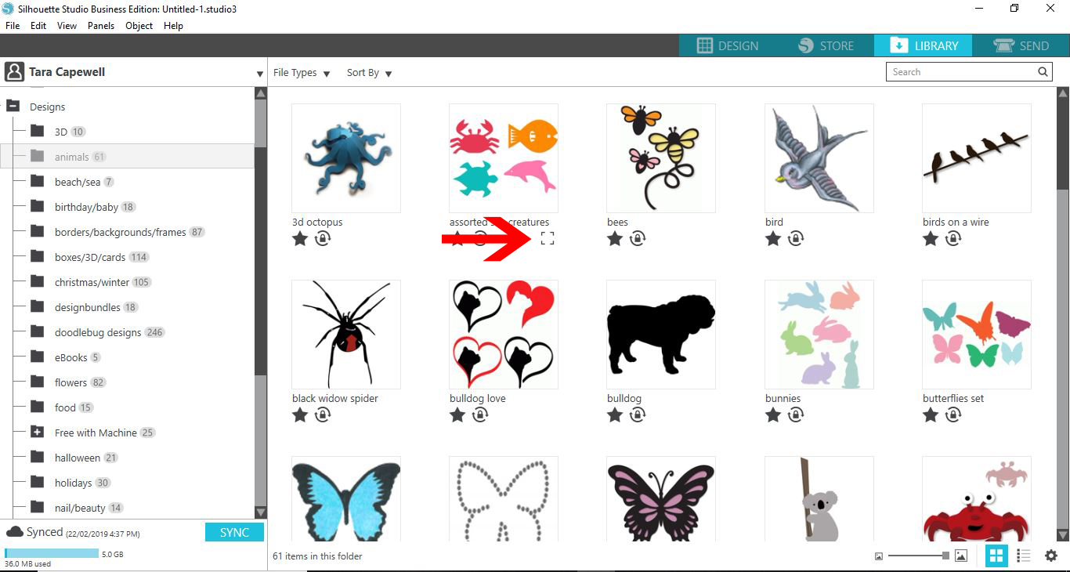The height and width of the screenshot is (572, 1070).
Task: Favorite the bulldog silhouette with star
Action: [x=615, y=415]
